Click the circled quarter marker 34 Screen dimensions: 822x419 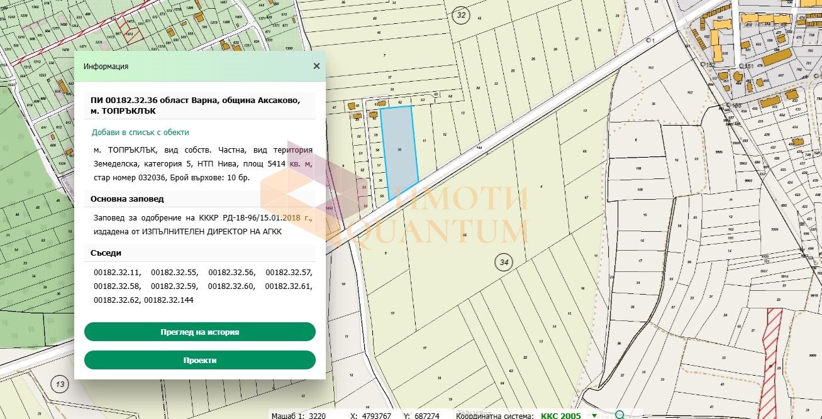pos(502,263)
